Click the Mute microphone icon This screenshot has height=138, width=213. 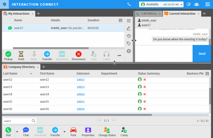34,56
